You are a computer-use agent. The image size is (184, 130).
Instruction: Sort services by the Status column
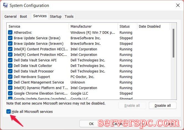[127, 27]
